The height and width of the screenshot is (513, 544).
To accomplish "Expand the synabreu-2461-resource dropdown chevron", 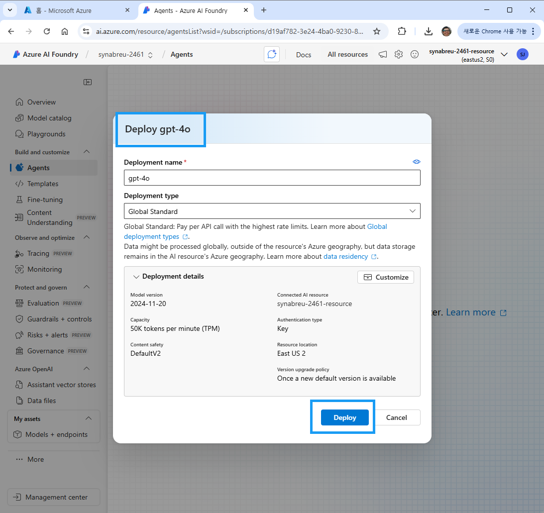I will tap(505, 54).
